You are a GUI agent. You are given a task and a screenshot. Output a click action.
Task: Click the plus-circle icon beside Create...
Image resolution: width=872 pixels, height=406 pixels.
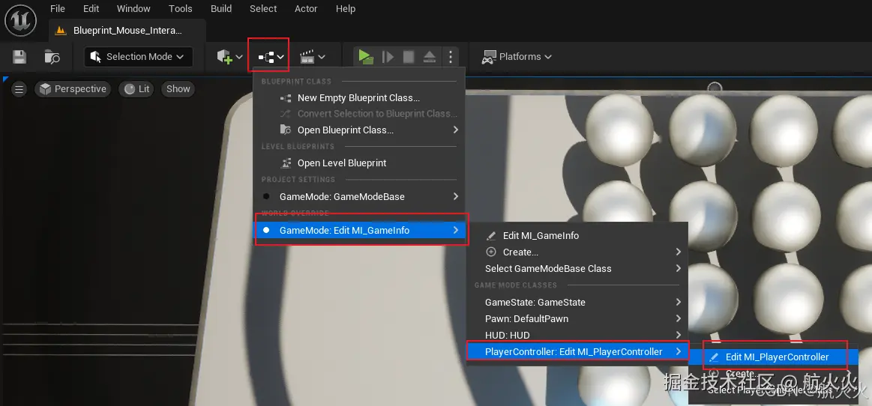pos(491,252)
